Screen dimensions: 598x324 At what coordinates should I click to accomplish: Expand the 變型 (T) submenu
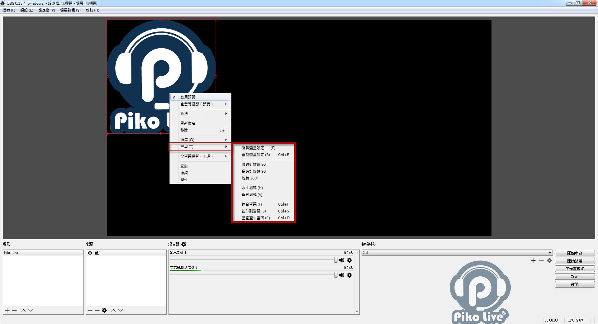(200, 147)
